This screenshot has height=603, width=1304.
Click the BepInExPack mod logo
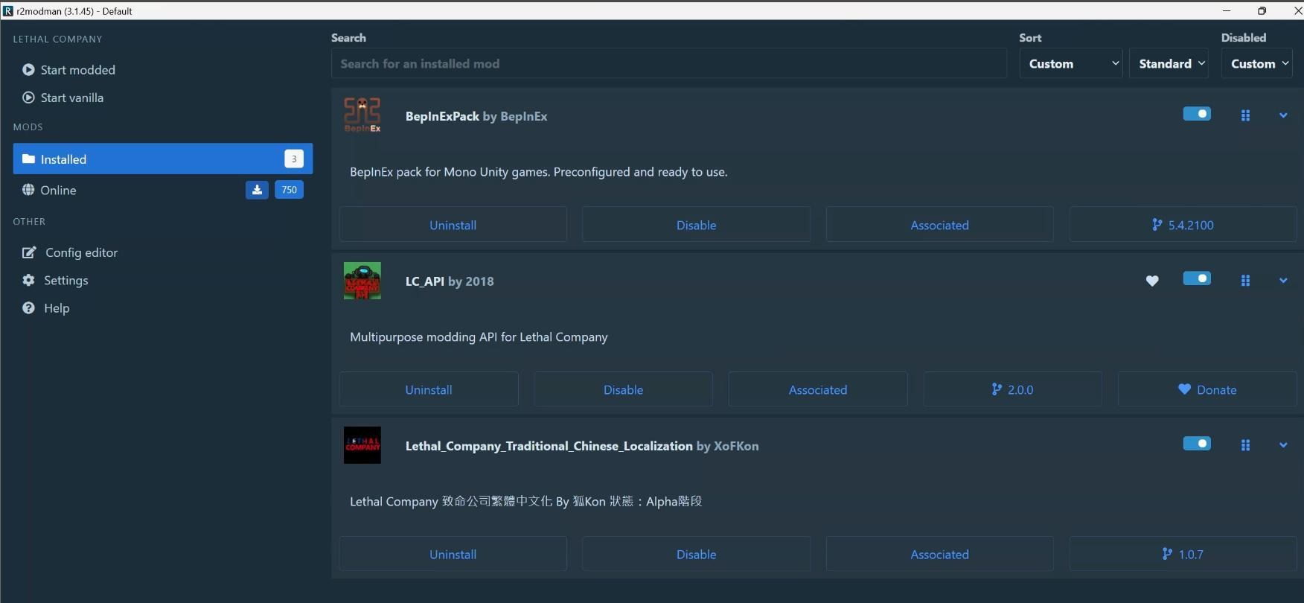(362, 115)
